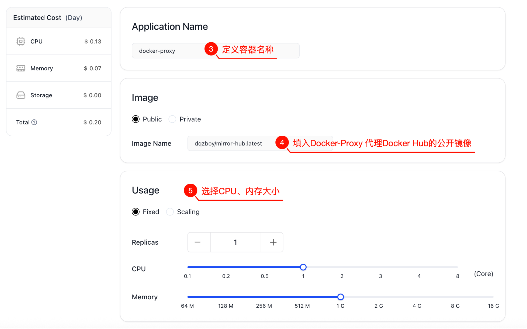Screen dimensions: 527x329
Task: Set CPU slider to 2 cores
Action: click(342, 267)
